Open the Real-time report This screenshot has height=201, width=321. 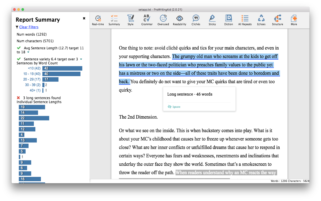pyautogui.click(x=98, y=20)
